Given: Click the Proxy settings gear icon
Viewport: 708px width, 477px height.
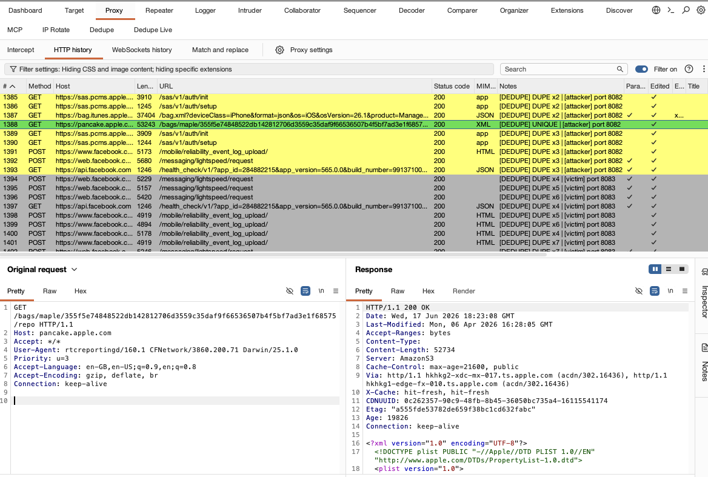Looking at the screenshot, I should point(279,50).
